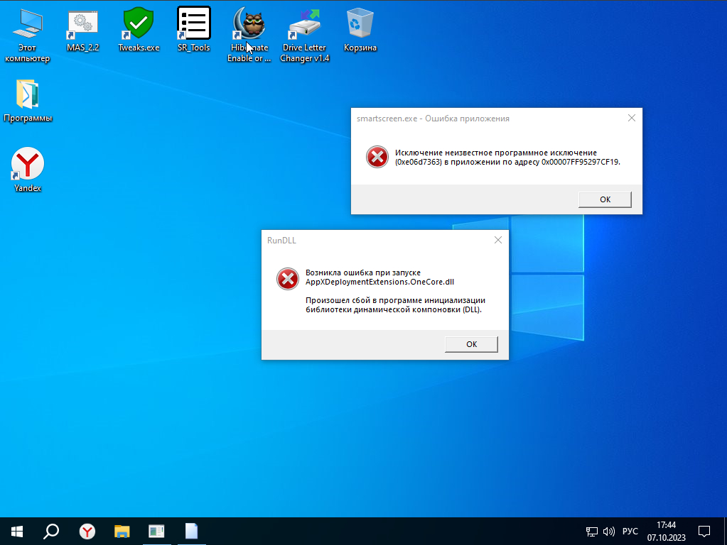Viewport: 727px width, 545px height.
Task: Switch the РУС input language indicator
Action: (x=630, y=532)
